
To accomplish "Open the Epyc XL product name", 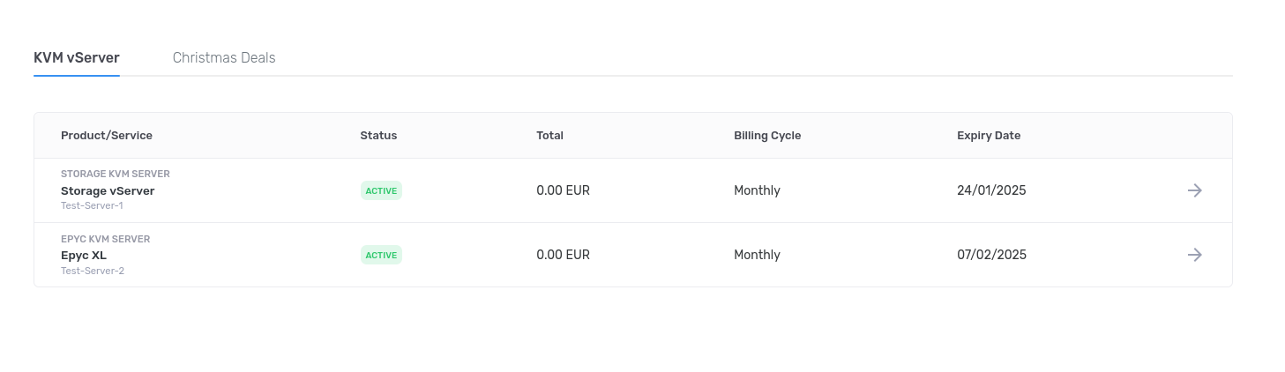I will (x=84, y=255).
